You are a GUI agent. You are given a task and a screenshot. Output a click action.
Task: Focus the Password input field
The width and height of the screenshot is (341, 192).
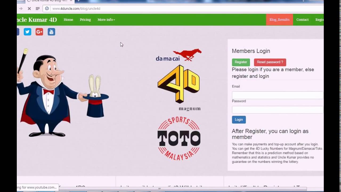click(x=278, y=110)
